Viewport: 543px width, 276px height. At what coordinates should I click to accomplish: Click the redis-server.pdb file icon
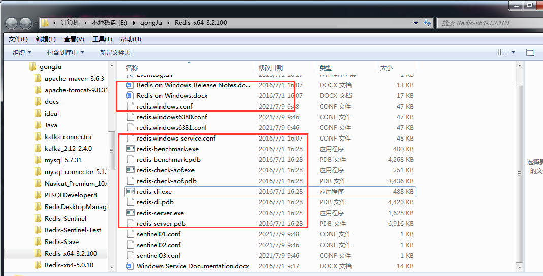click(130, 224)
